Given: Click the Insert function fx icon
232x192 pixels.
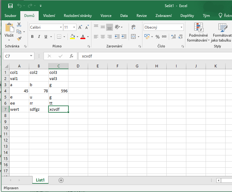Looking at the screenshot, I should tap(72, 56).
